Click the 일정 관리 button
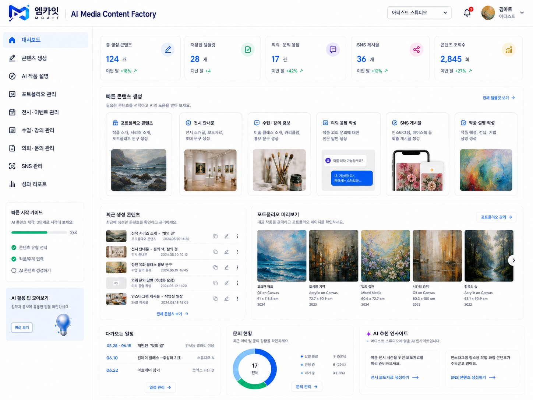 pyautogui.click(x=160, y=387)
